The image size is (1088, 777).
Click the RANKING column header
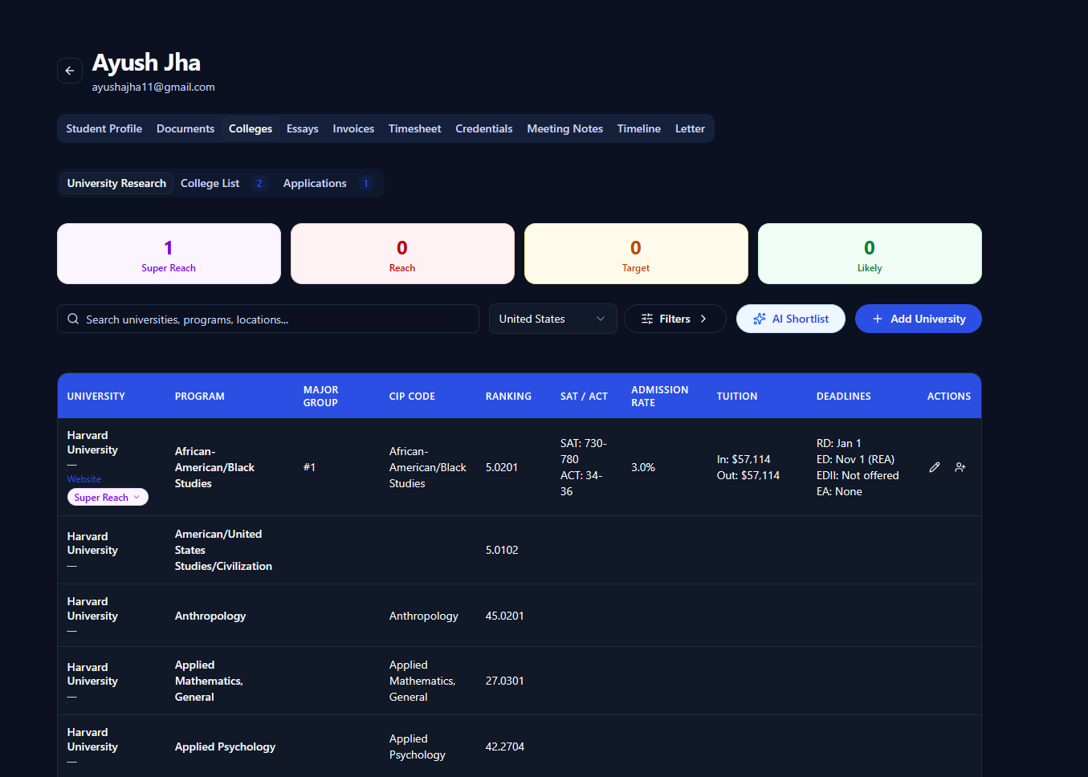coord(508,397)
